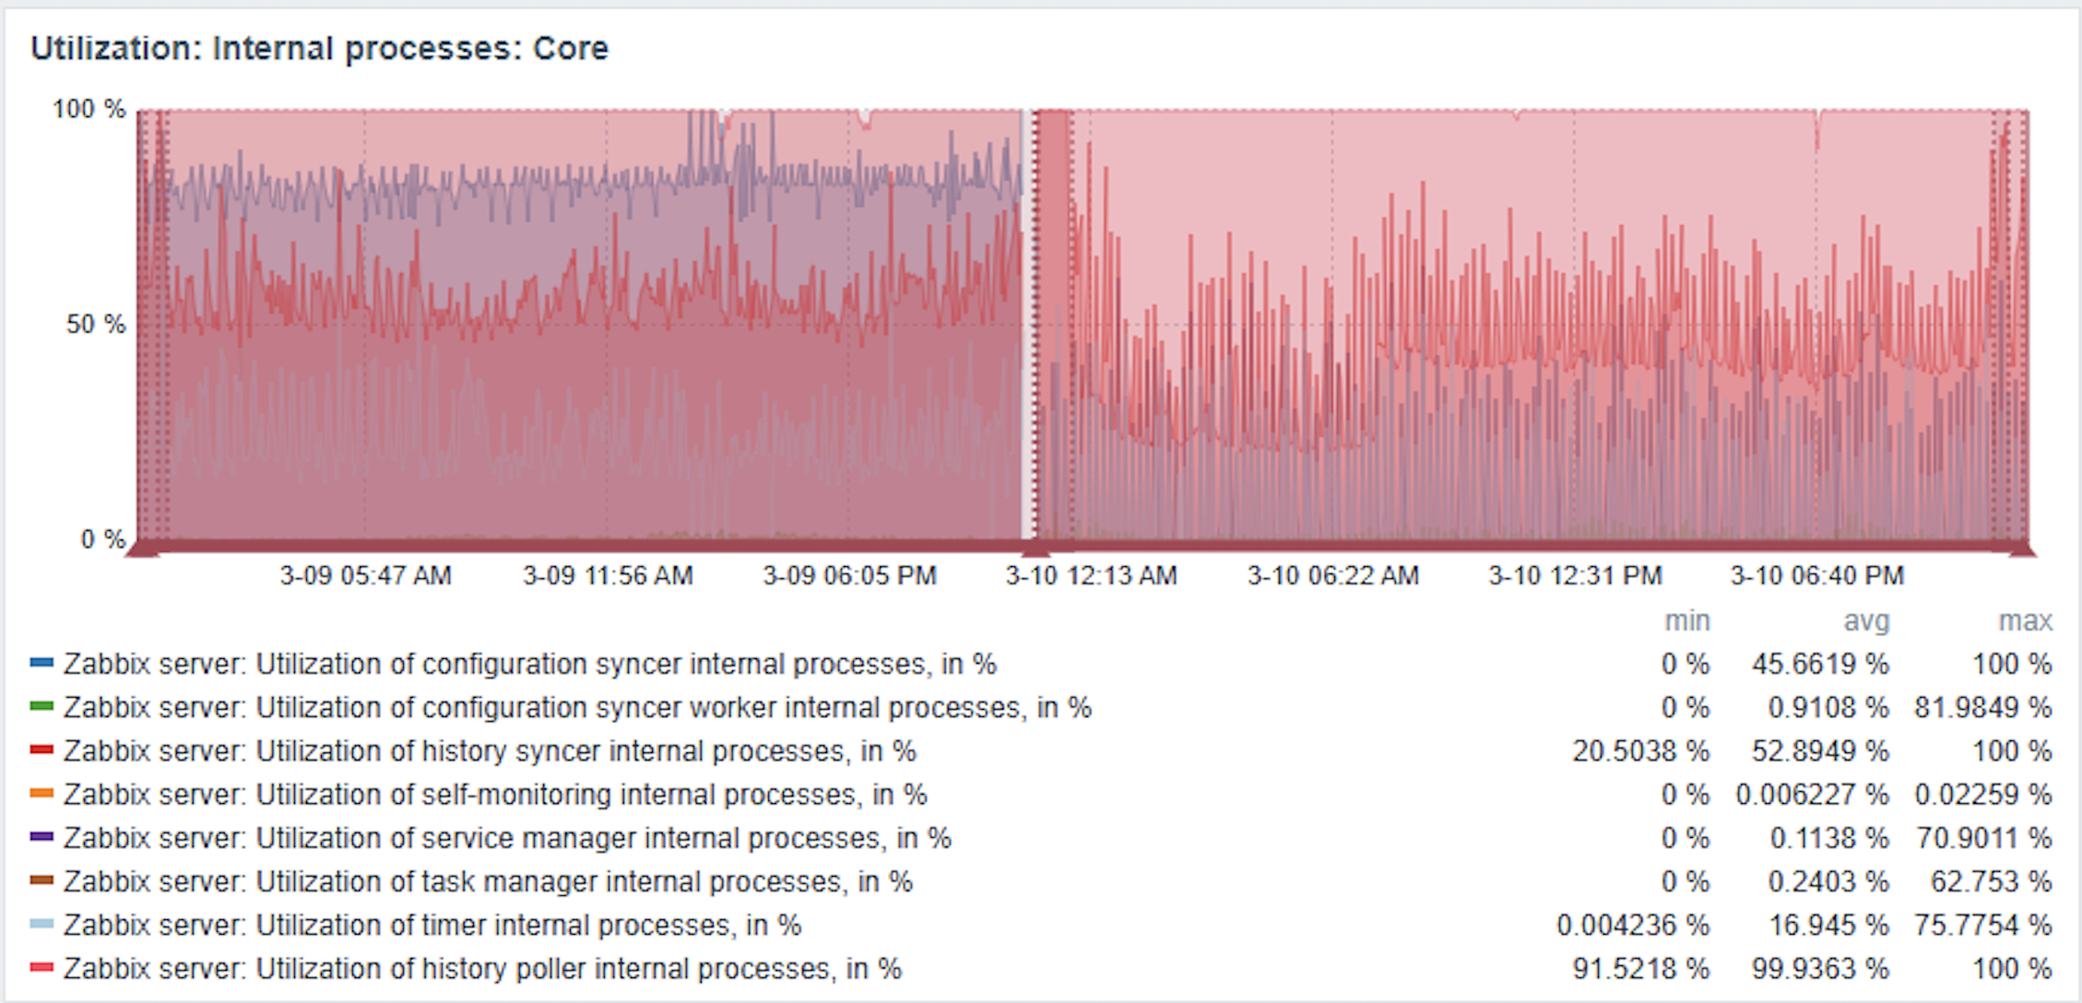Screen dimensions: 2082x1003
Task: Click the 3-10 12:13 AM time axis label
Action: coord(1091,576)
